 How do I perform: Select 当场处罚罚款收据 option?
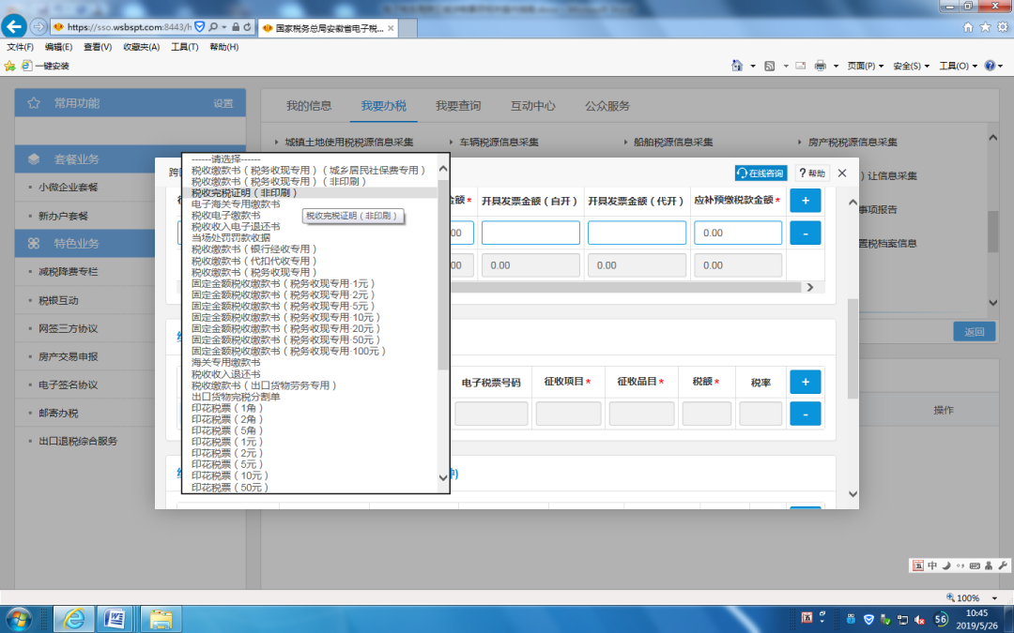pos(311,237)
